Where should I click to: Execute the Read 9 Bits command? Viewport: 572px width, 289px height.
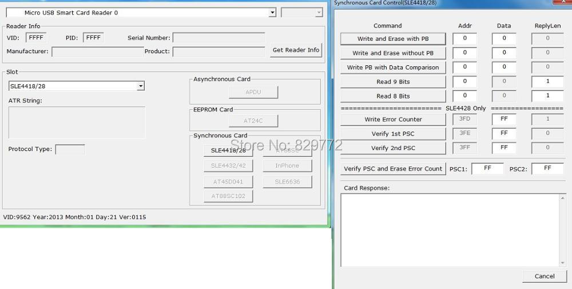[x=393, y=82]
